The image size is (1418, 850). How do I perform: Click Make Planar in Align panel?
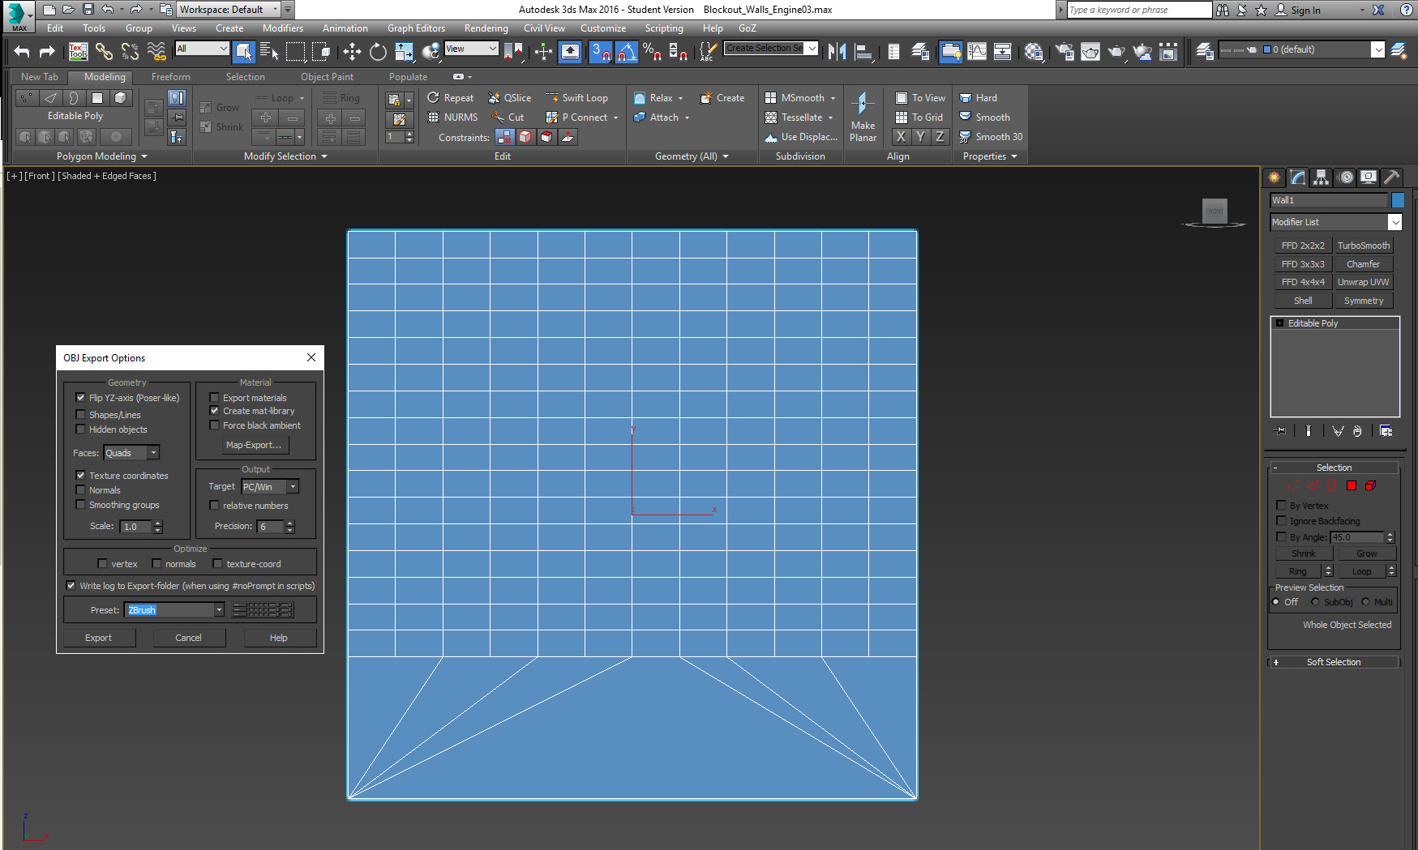click(x=863, y=117)
